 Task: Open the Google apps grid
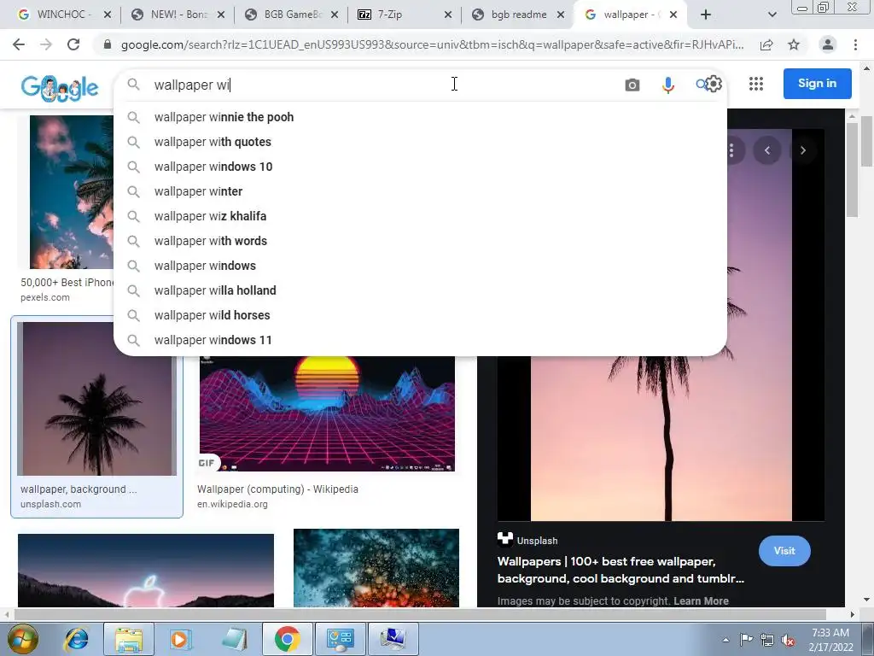tap(756, 84)
